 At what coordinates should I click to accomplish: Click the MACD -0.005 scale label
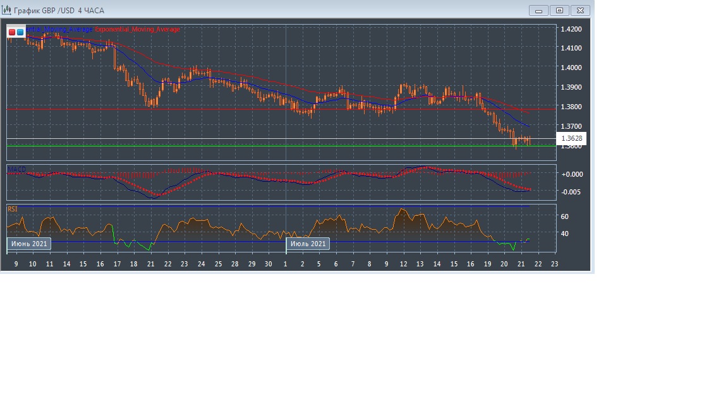point(570,192)
